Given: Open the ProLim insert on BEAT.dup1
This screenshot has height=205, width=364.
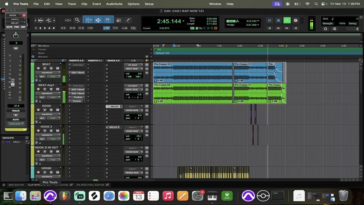Looking at the screenshot, I should (x=77, y=101).
